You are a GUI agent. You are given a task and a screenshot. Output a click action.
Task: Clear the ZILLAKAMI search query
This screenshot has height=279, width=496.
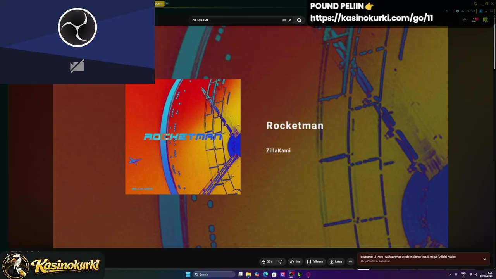click(x=290, y=20)
